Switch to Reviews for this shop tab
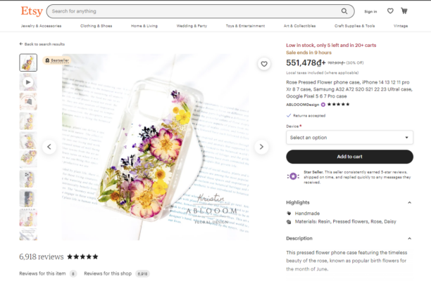431x281 pixels. (108, 273)
